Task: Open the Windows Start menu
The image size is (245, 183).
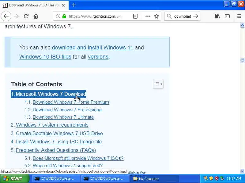Action: 14,179
